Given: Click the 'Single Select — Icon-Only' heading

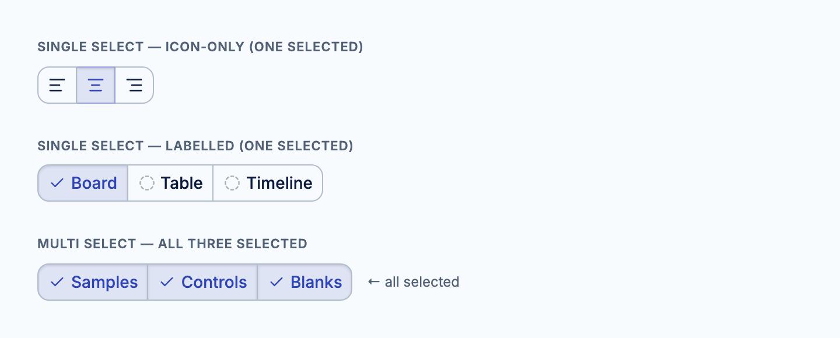Looking at the screenshot, I should [x=201, y=47].
